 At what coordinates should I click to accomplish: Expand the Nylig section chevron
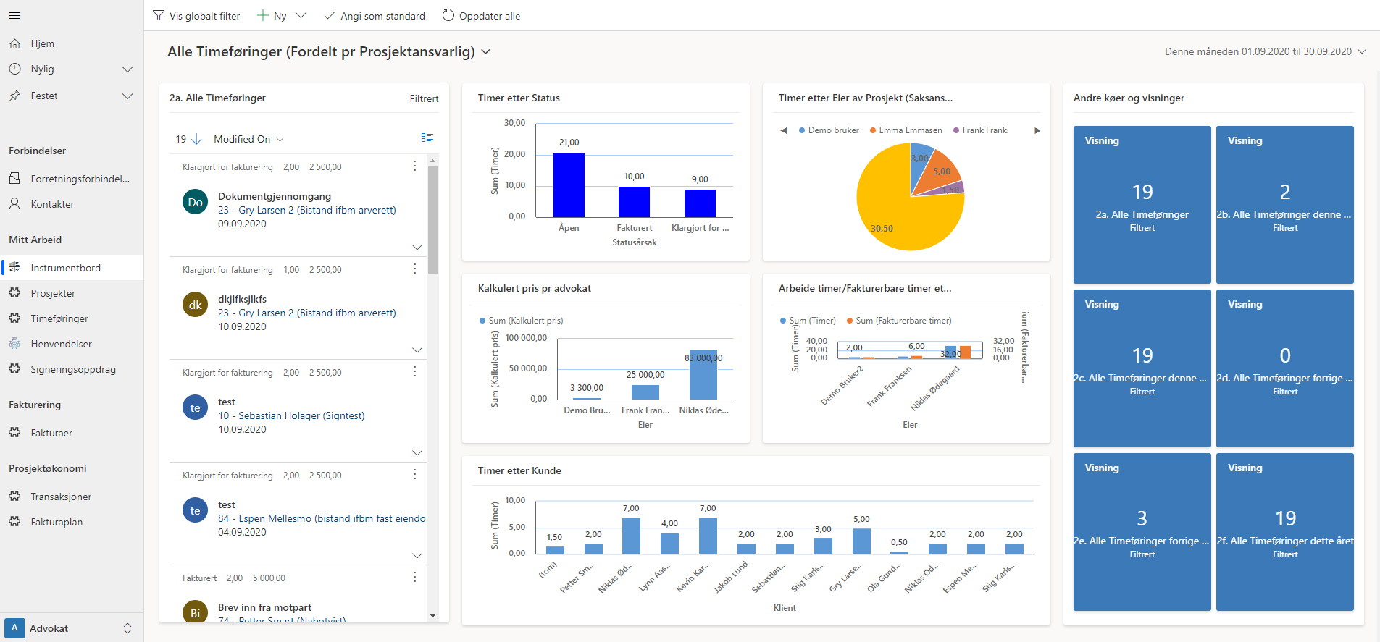127,69
